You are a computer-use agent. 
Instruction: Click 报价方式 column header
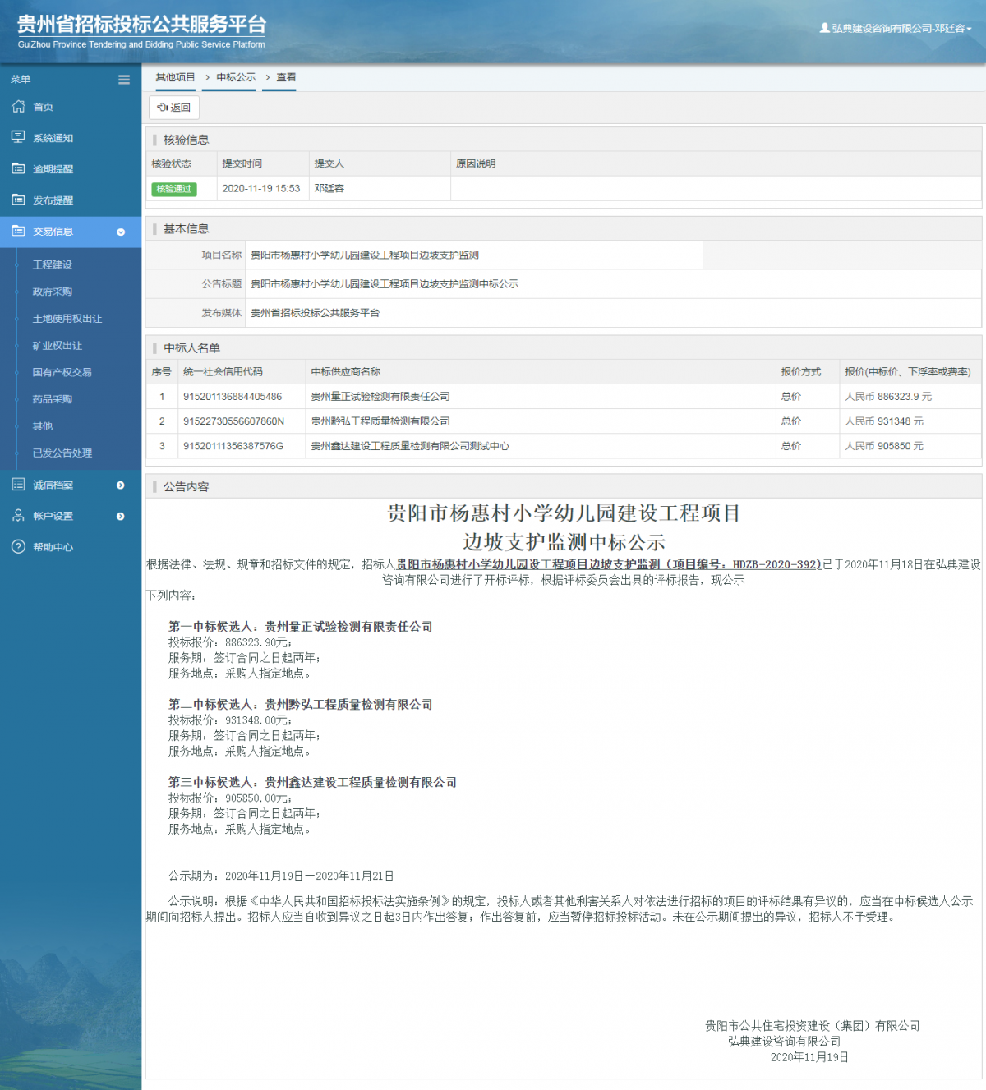[801, 372]
